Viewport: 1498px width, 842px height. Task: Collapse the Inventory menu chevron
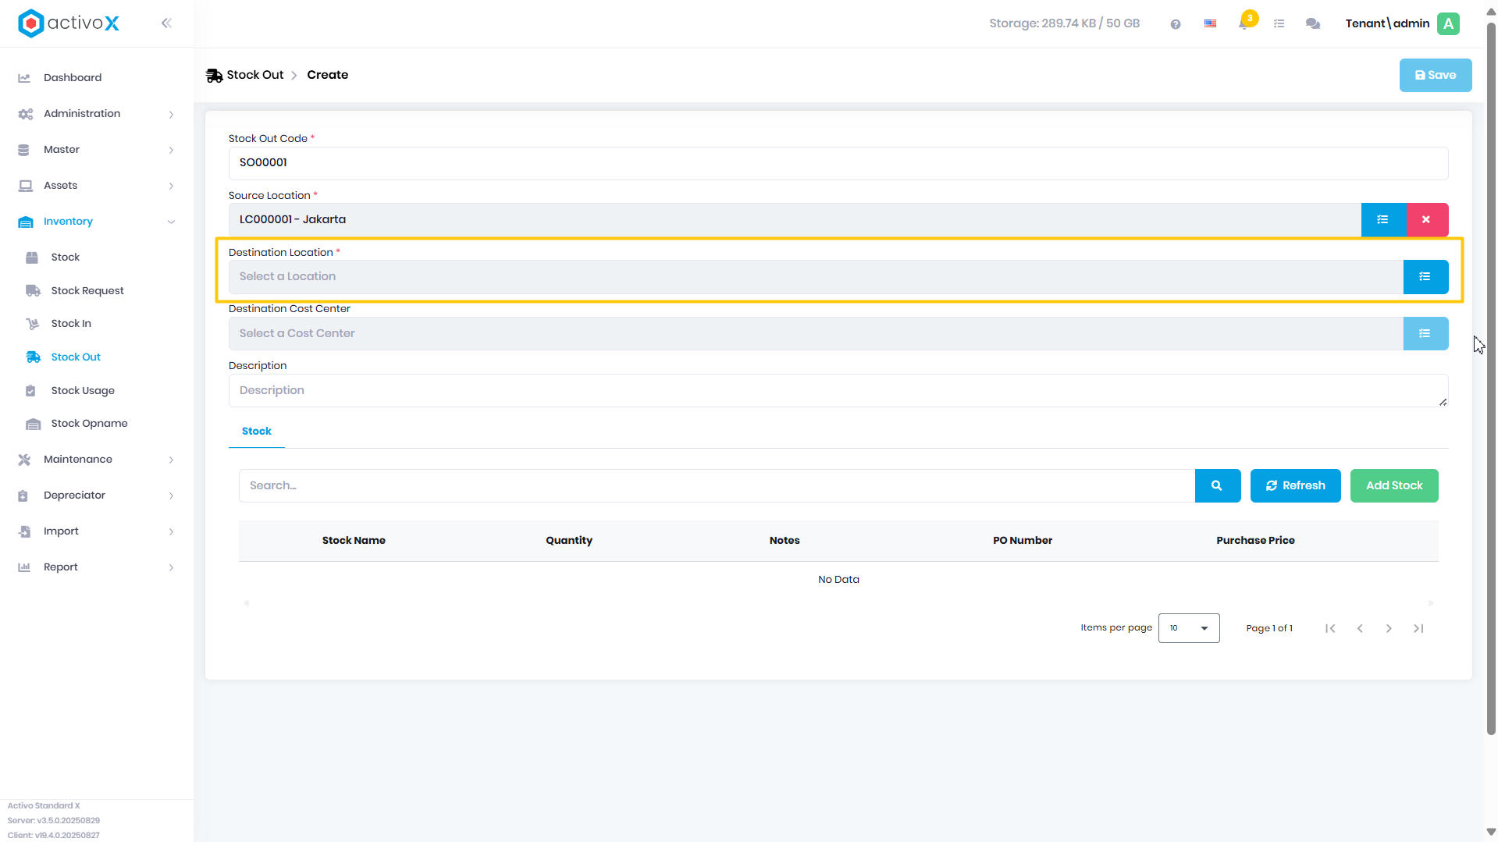pyautogui.click(x=171, y=222)
